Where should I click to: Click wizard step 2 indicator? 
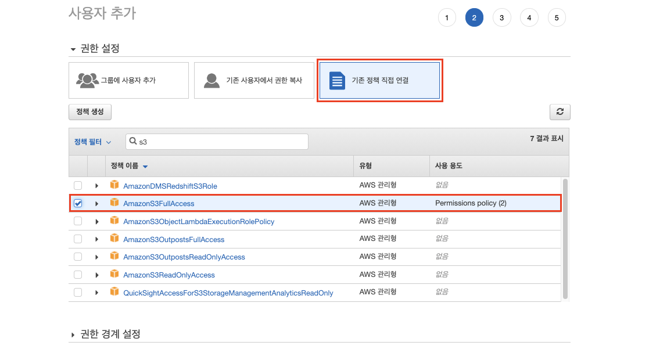click(474, 18)
